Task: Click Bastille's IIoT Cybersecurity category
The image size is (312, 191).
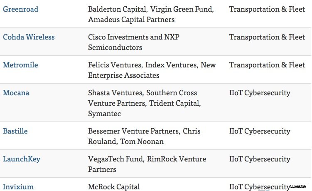Action: coord(260,131)
